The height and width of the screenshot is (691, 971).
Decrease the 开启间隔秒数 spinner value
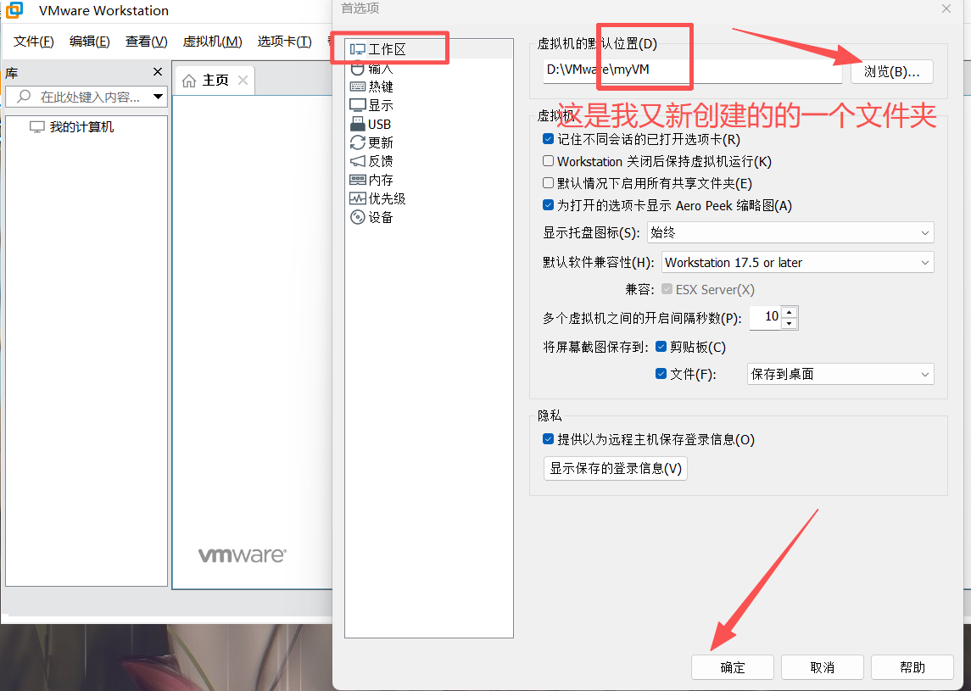pyautogui.click(x=790, y=324)
